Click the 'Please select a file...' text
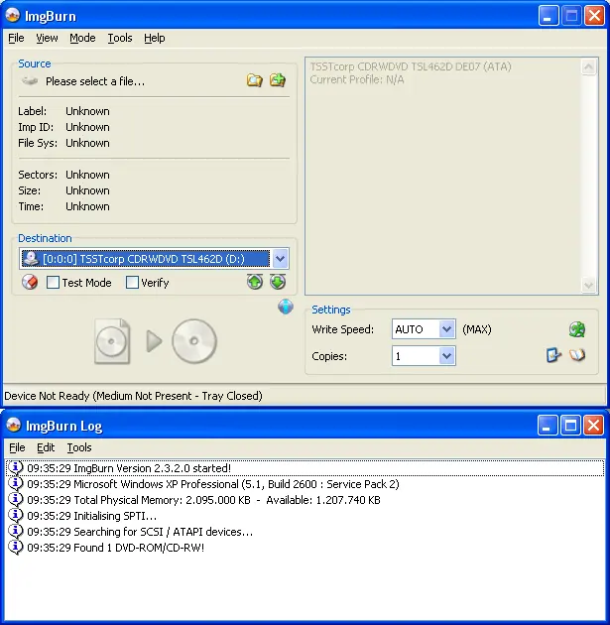610x625 pixels. [x=95, y=81]
